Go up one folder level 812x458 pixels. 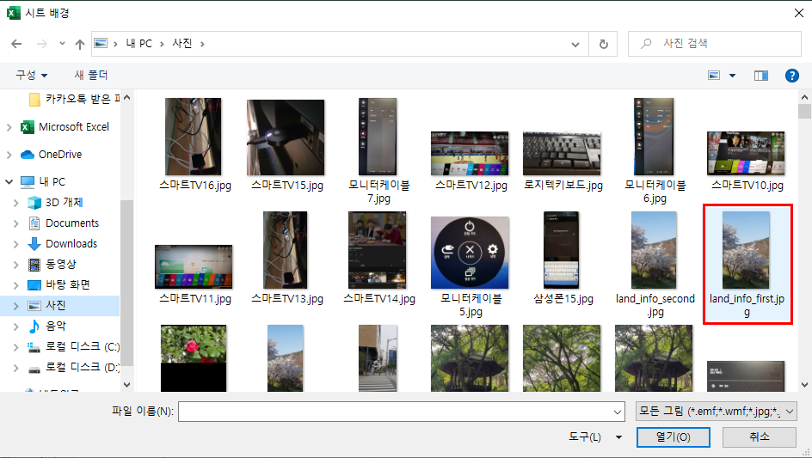pyautogui.click(x=80, y=44)
